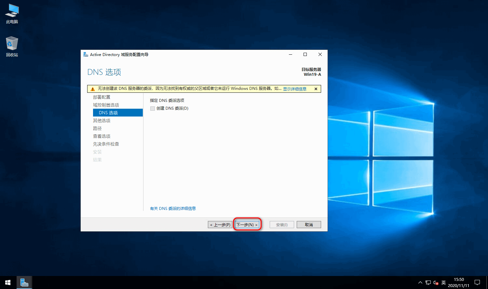Screen dimensions: 488x289
Task: Minimize the Active Directory wizard window
Action: [x=291, y=54]
